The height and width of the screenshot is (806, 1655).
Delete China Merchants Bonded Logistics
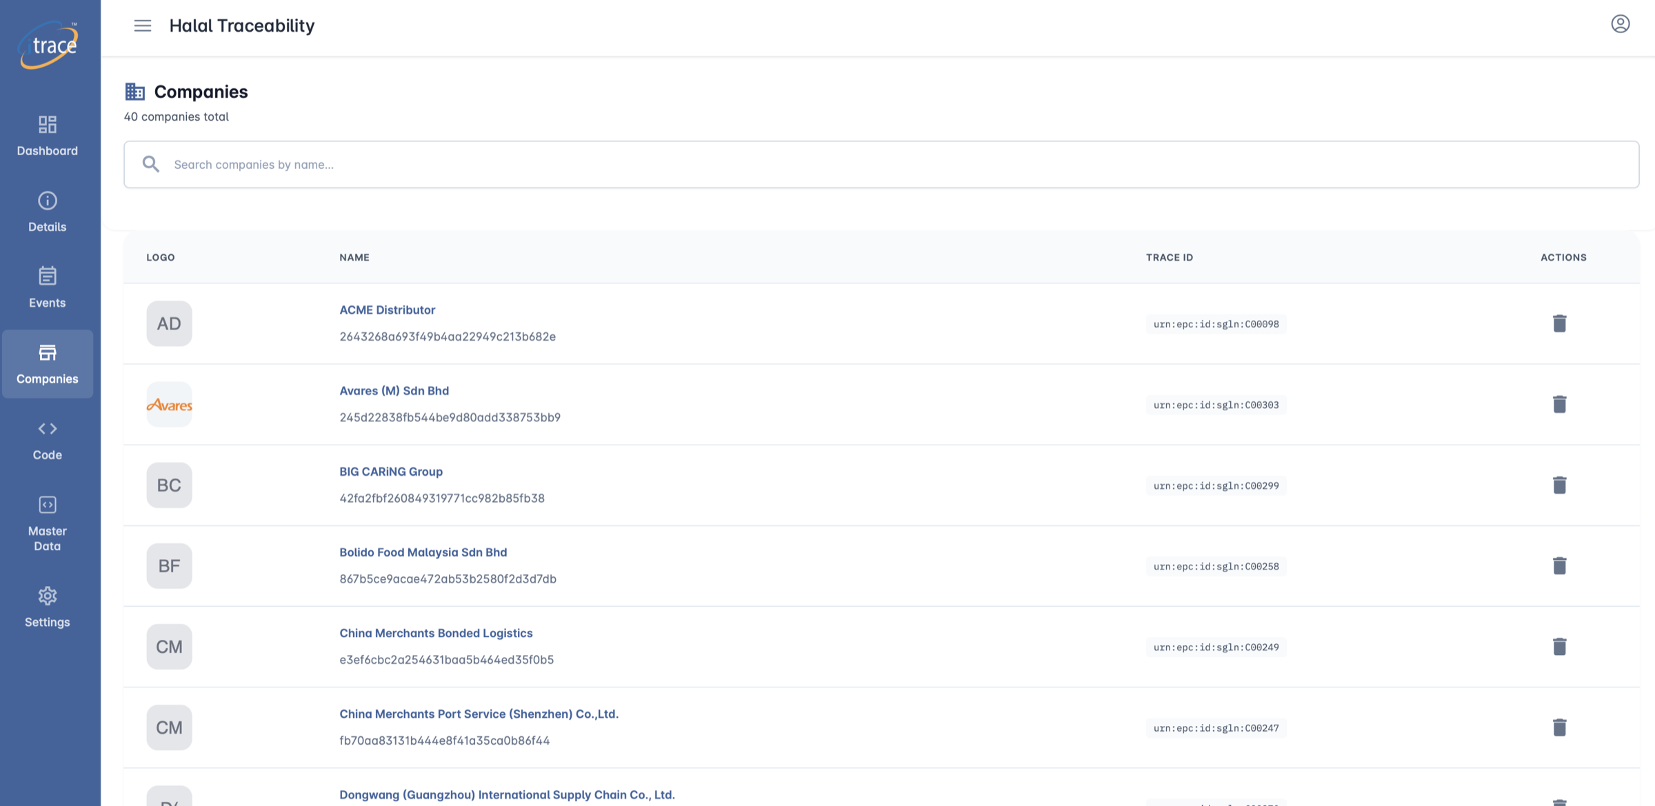point(1560,646)
